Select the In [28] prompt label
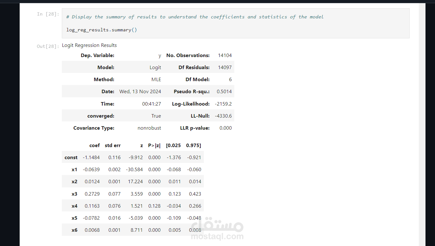435x246 pixels. coord(48,14)
